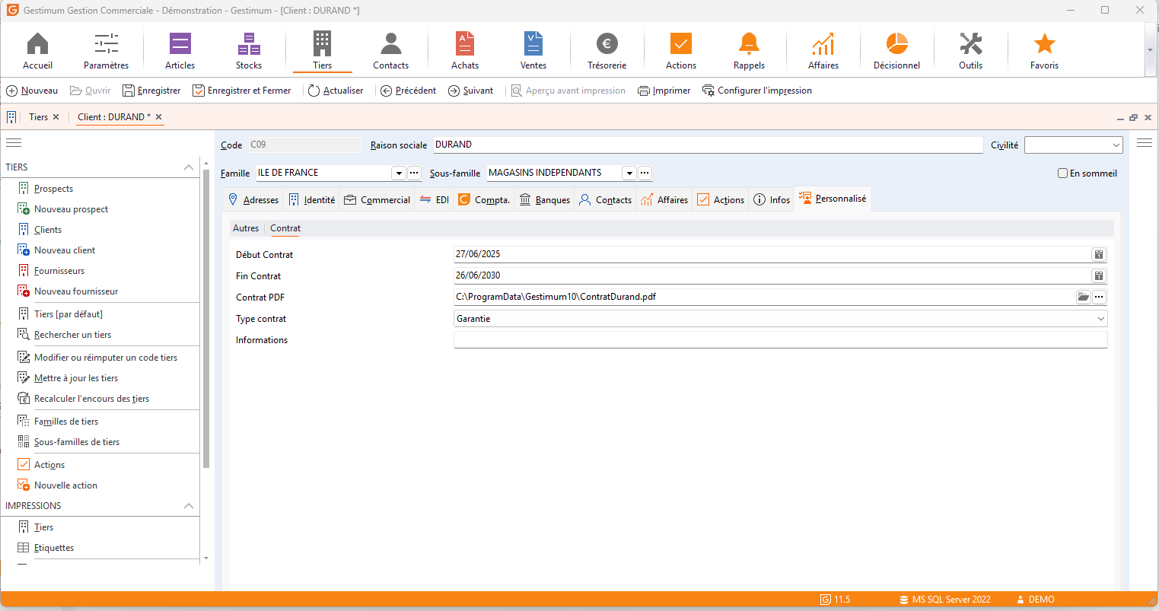Open Fournisseurs in sidebar
The height and width of the screenshot is (611, 1159).
click(x=59, y=271)
